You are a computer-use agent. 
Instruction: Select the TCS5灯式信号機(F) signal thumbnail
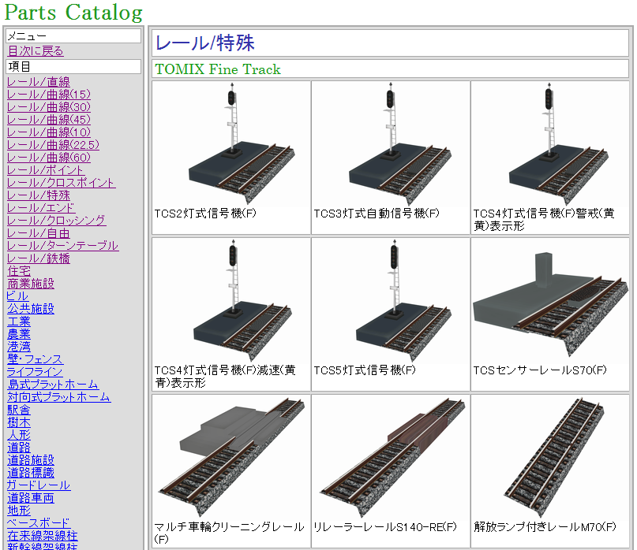click(391, 301)
